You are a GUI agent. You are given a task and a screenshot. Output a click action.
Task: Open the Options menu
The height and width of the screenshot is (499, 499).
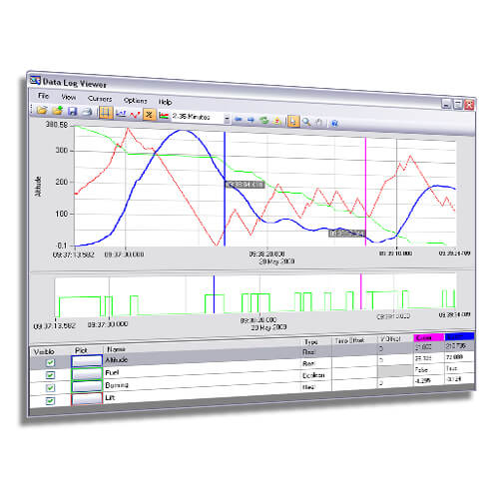coord(136,101)
